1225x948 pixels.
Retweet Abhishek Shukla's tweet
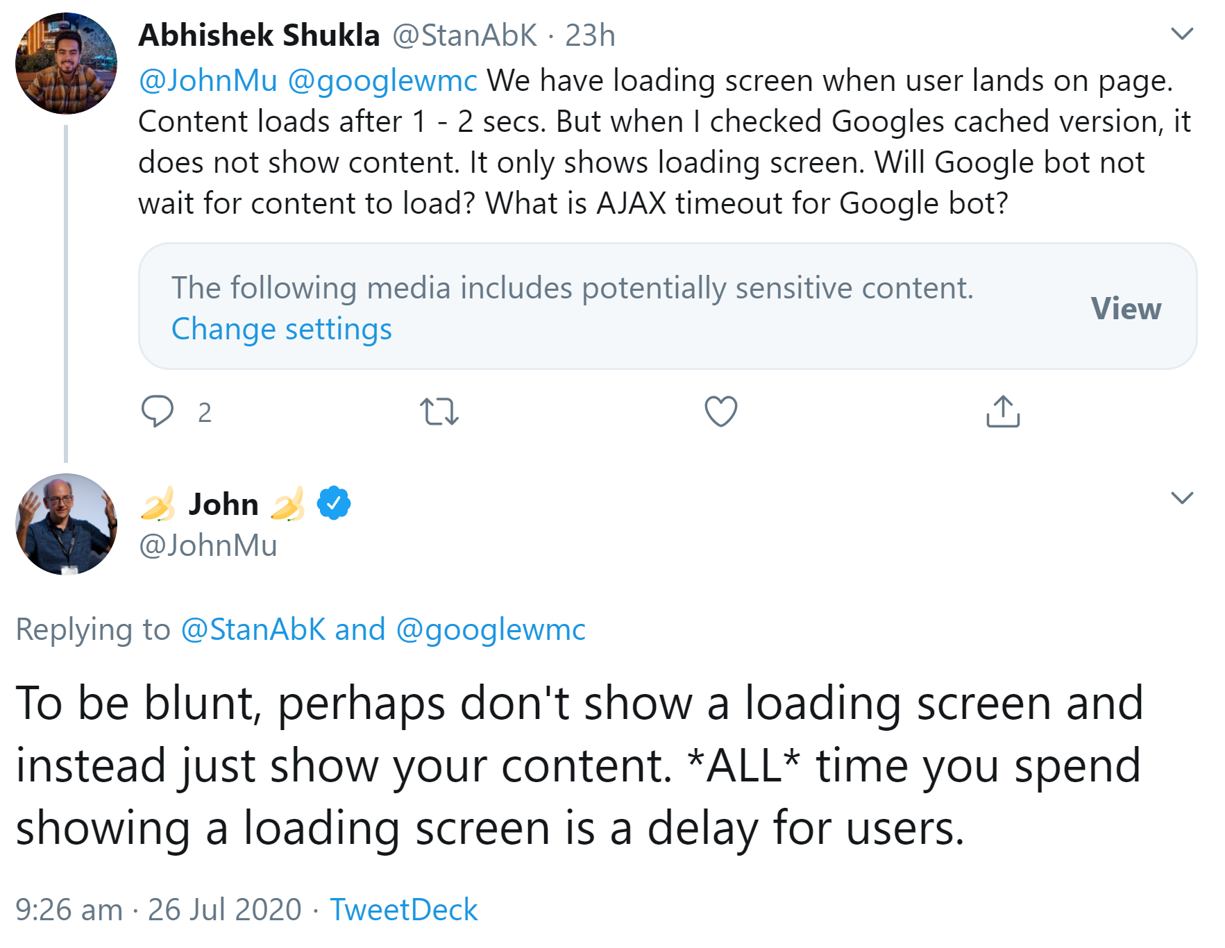pyautogui.click(x=439, y=411)
